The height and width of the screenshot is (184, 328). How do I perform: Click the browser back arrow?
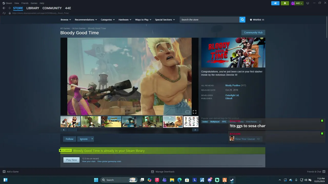pyautogui.click(x=4, y=8)
